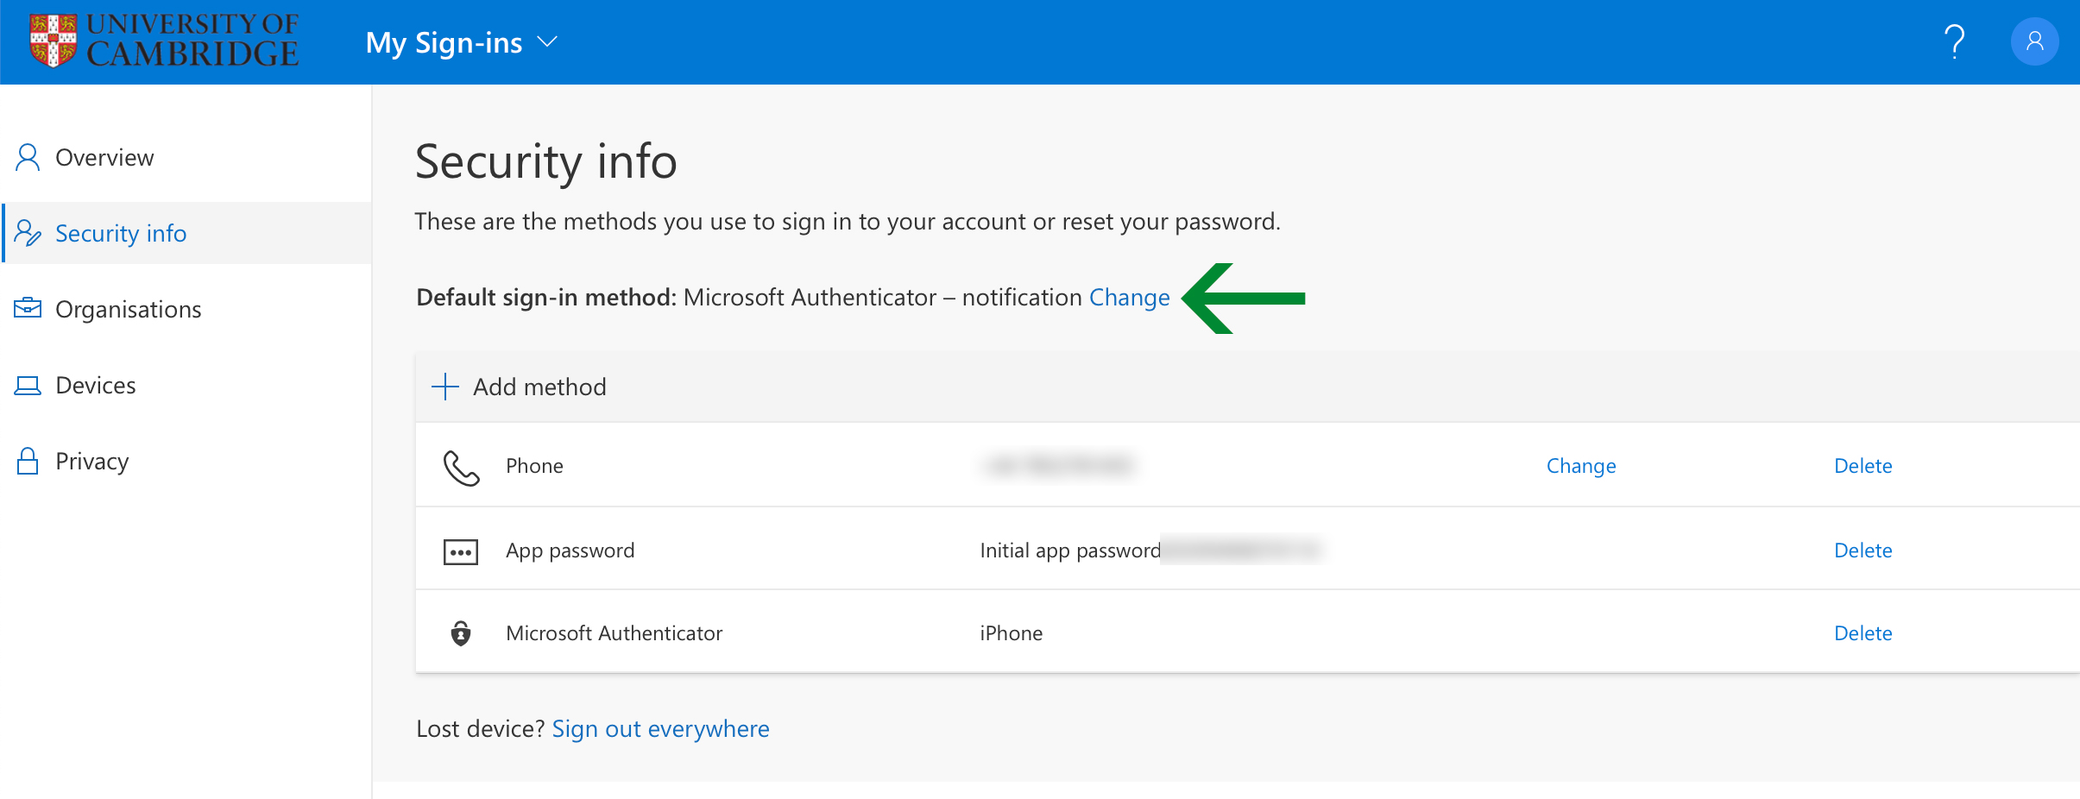Click the Phone handset icon

click(x=461, y=468)
